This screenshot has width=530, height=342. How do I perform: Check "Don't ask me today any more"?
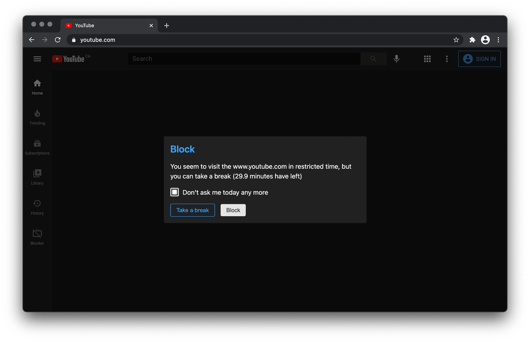(x=174, y=192)
